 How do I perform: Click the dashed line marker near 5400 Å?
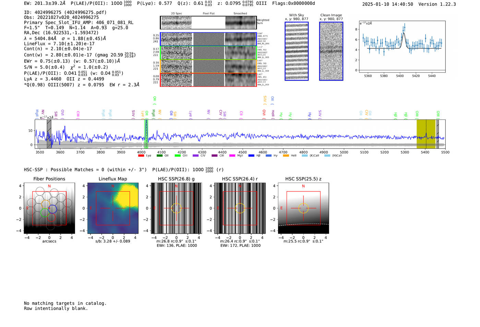426,134
